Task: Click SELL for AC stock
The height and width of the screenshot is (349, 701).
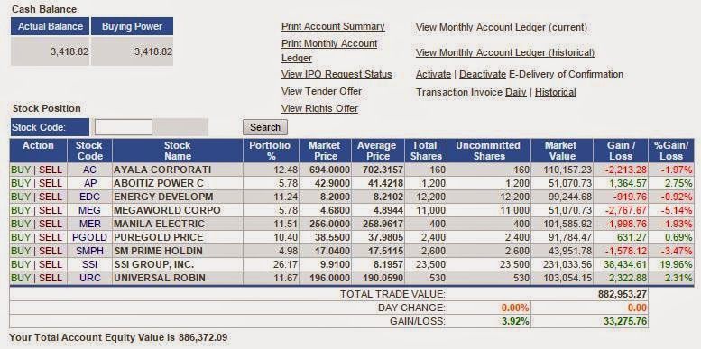Action: tap(51, 170)
